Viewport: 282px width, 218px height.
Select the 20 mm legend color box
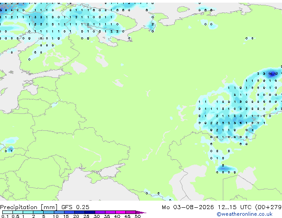tap(80, 212)
